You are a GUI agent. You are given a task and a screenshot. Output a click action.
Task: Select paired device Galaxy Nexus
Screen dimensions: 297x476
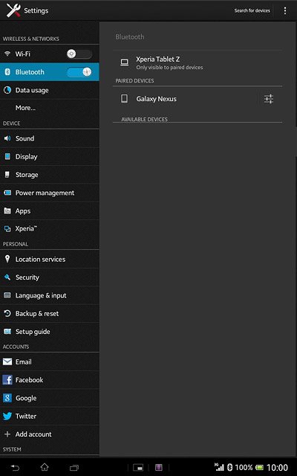[x=186, y=99]
